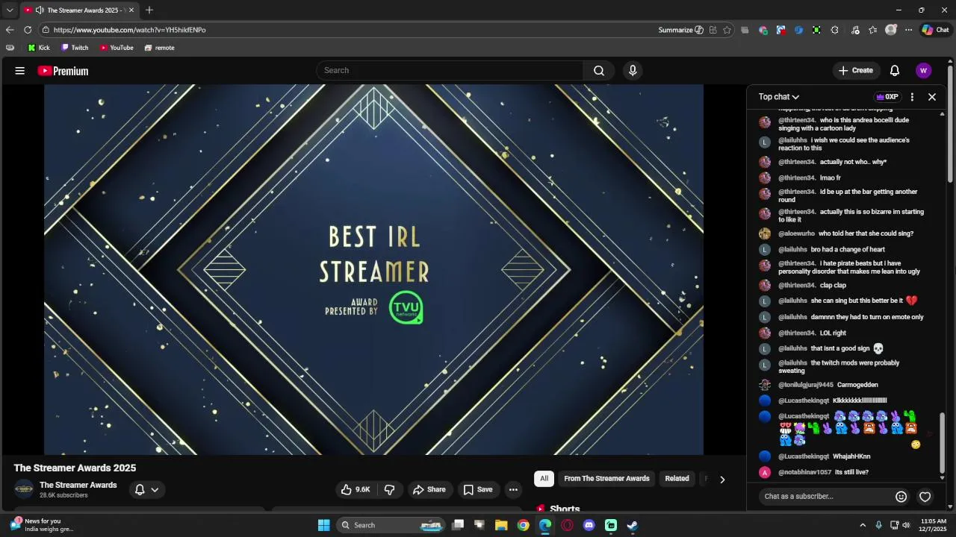This screenshot has width=956, height=537.
Task: Open browser Settings and more ellipsis
Action: (x=908, y=30)
